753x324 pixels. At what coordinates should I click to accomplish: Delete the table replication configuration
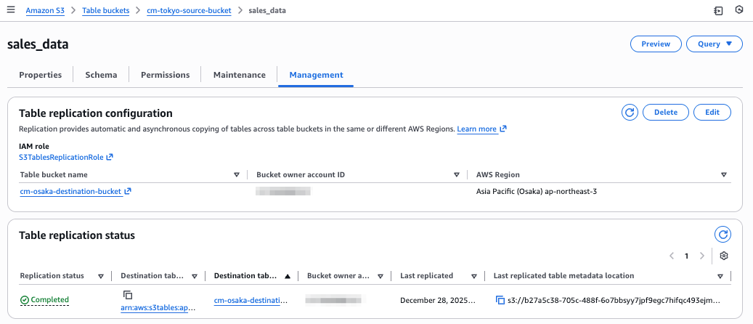[x=666, y=113]
